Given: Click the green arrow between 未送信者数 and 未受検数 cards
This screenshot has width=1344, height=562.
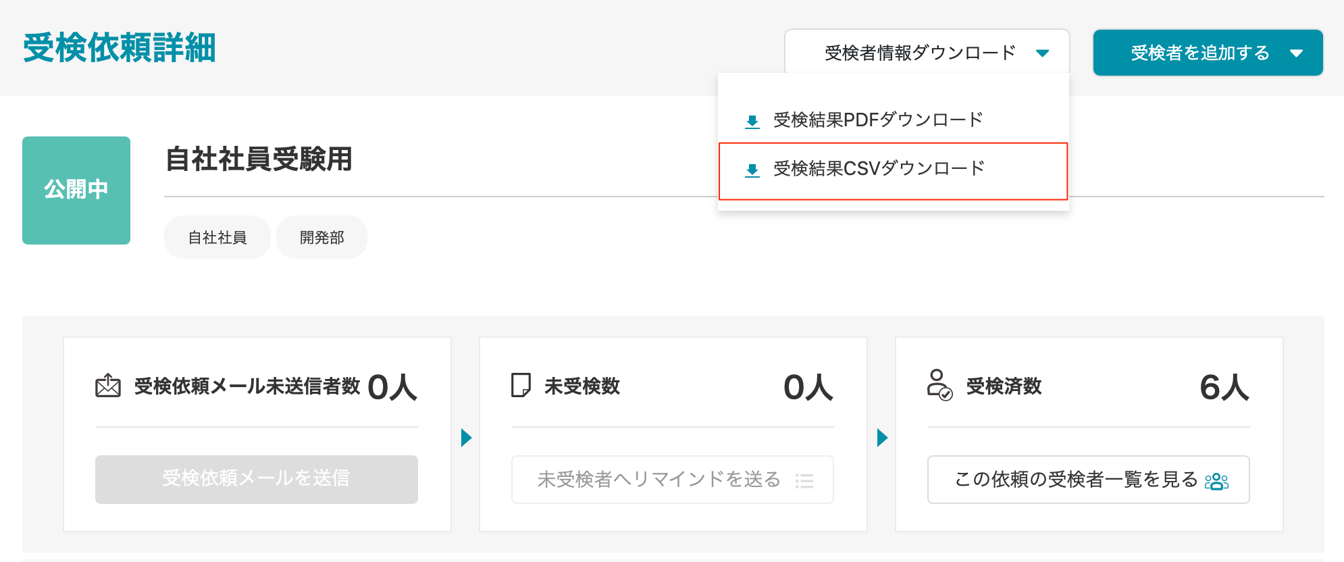Looking at the screenshot, I should (x=465, y=438).
